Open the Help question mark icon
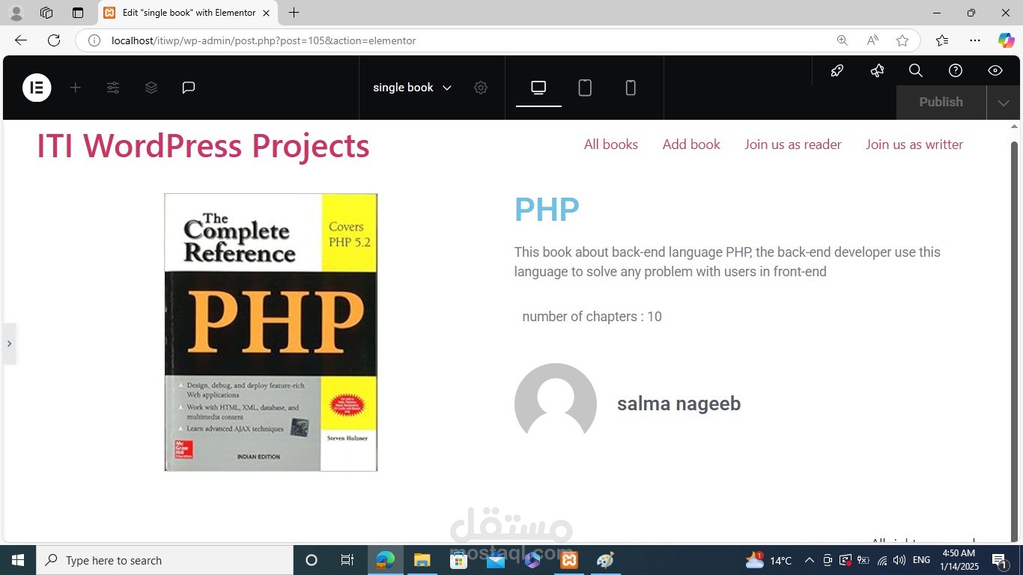 click(x=956, y=70)
